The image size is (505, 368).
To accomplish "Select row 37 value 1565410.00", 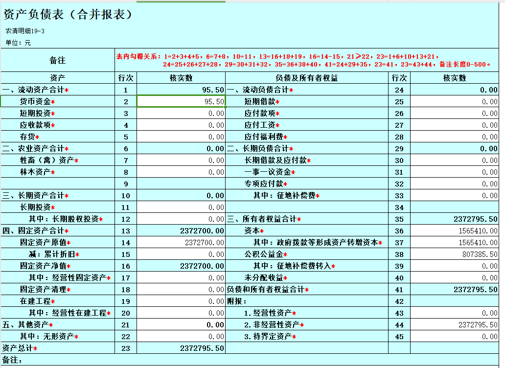I will point(455,242).
